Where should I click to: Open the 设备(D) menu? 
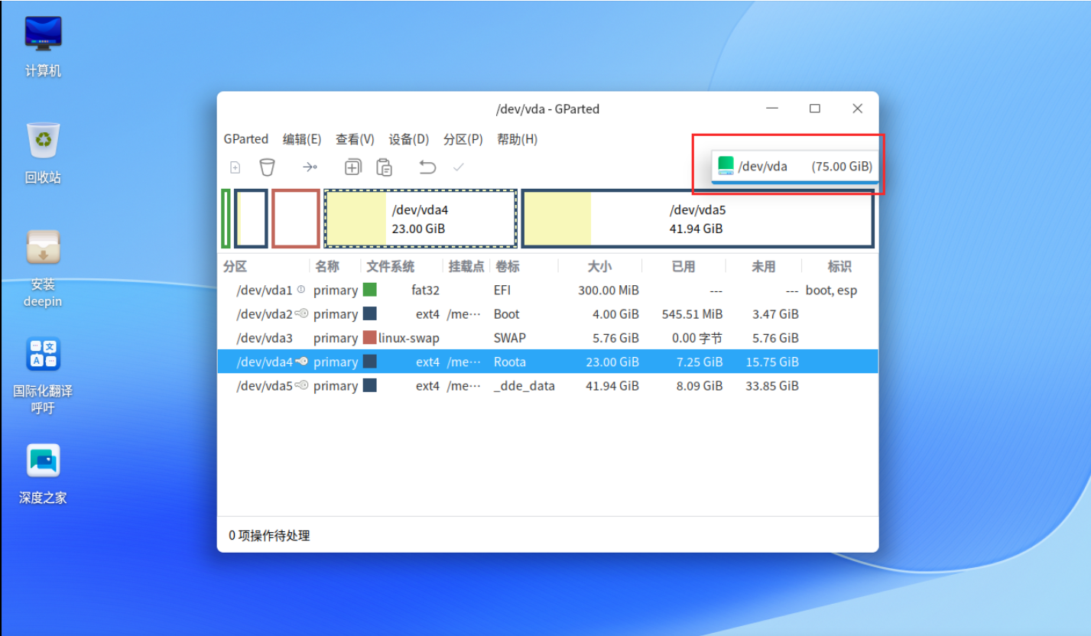pyautogui.click(x=408, y=138)
